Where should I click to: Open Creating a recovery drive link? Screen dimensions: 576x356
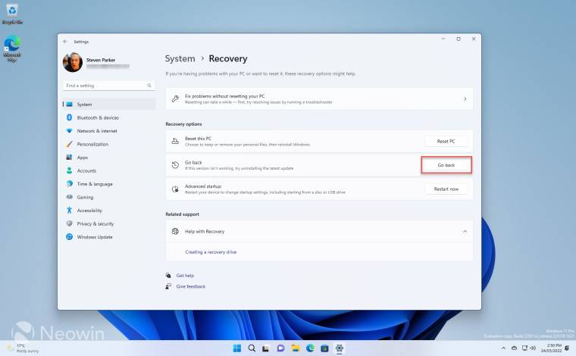click(x=211, y=251)
